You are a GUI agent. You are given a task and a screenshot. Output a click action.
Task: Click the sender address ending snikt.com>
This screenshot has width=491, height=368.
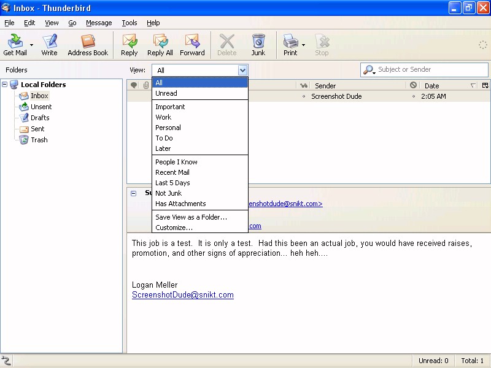click(x=285, y=204)
